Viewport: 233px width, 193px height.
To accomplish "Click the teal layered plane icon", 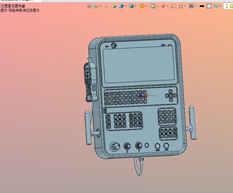I will pos(216,6).
